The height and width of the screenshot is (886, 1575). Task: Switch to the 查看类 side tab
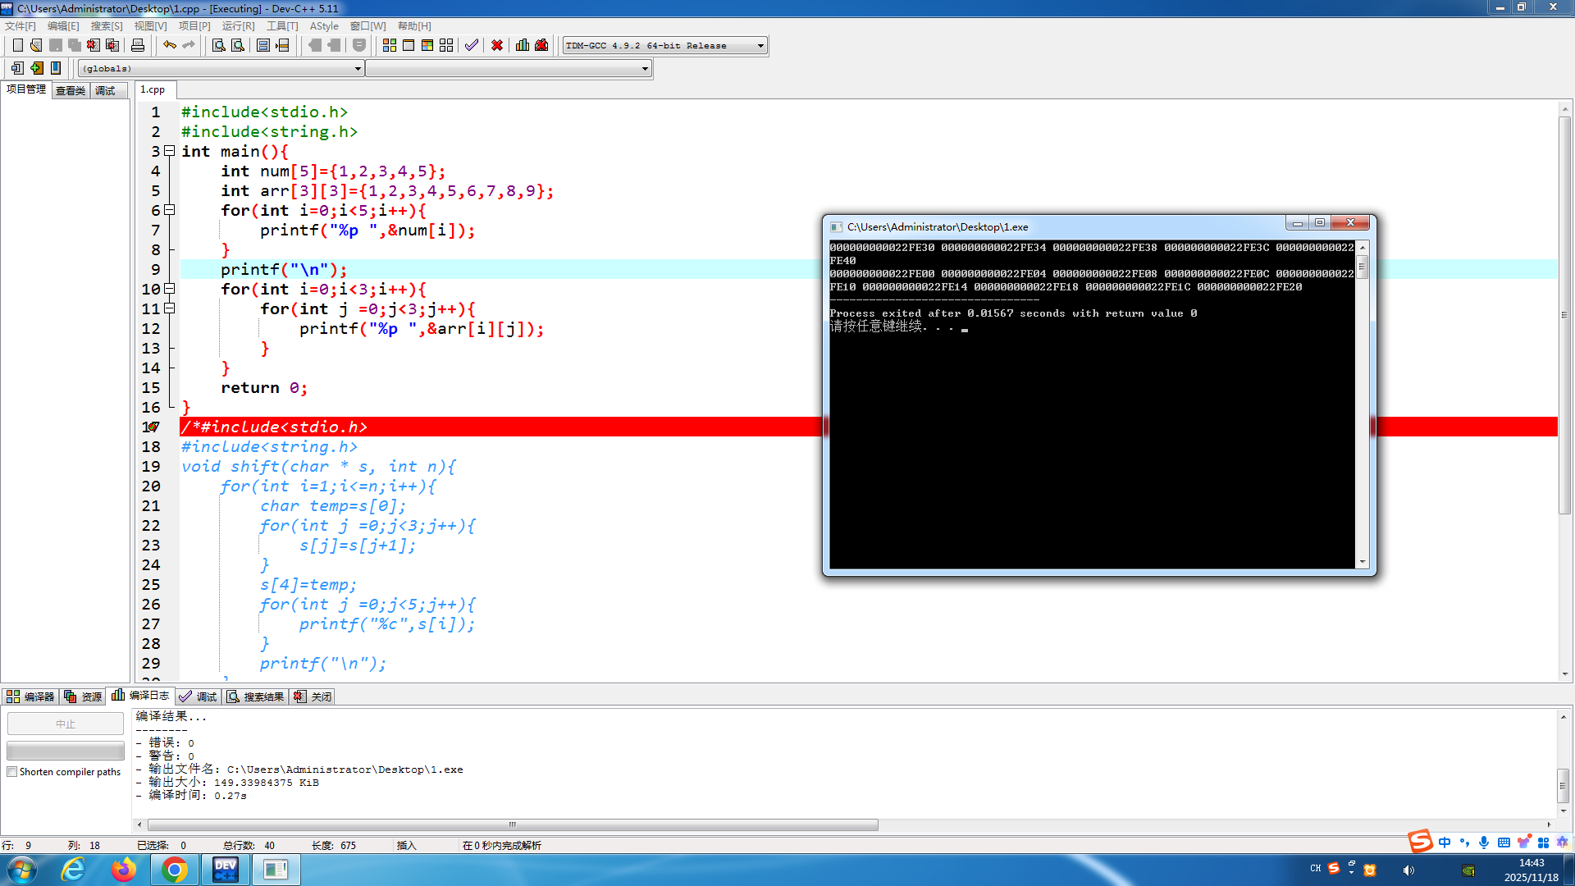coord(71,90)
